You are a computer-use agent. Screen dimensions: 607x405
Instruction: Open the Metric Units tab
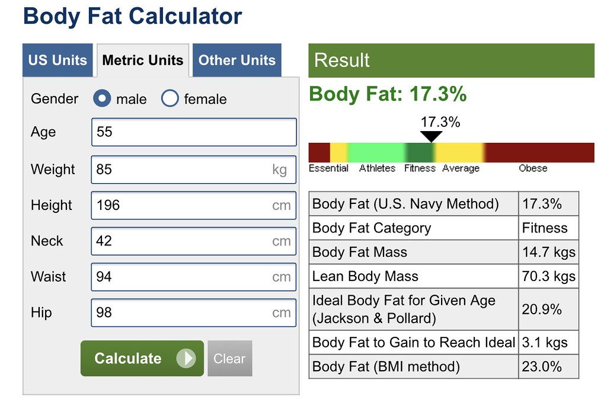pyautogui.click(x=142, y=60)
